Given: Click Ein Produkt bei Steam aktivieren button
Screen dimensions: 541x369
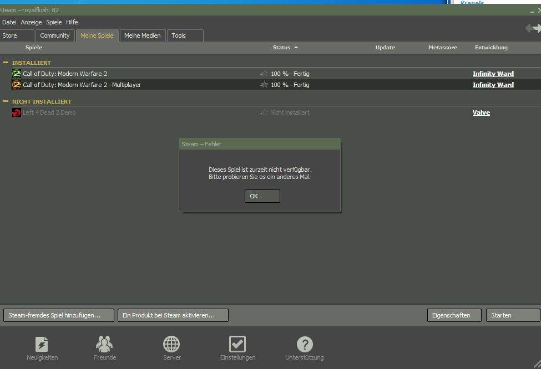Looking at the screenshot, I should (x=173, y=315).
